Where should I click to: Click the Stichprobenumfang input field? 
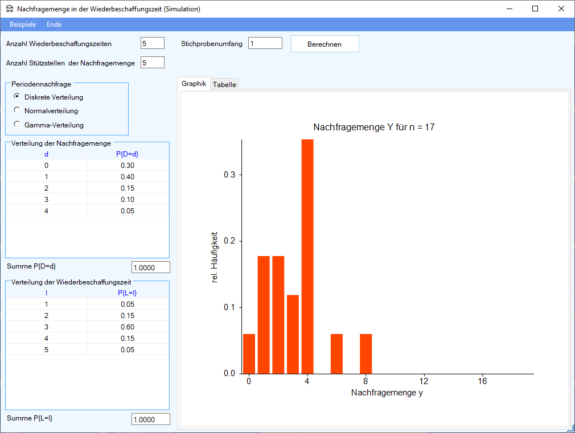(x=265, y=43)
